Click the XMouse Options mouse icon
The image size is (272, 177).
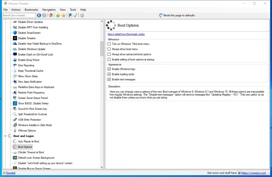[x=15, y=131]
